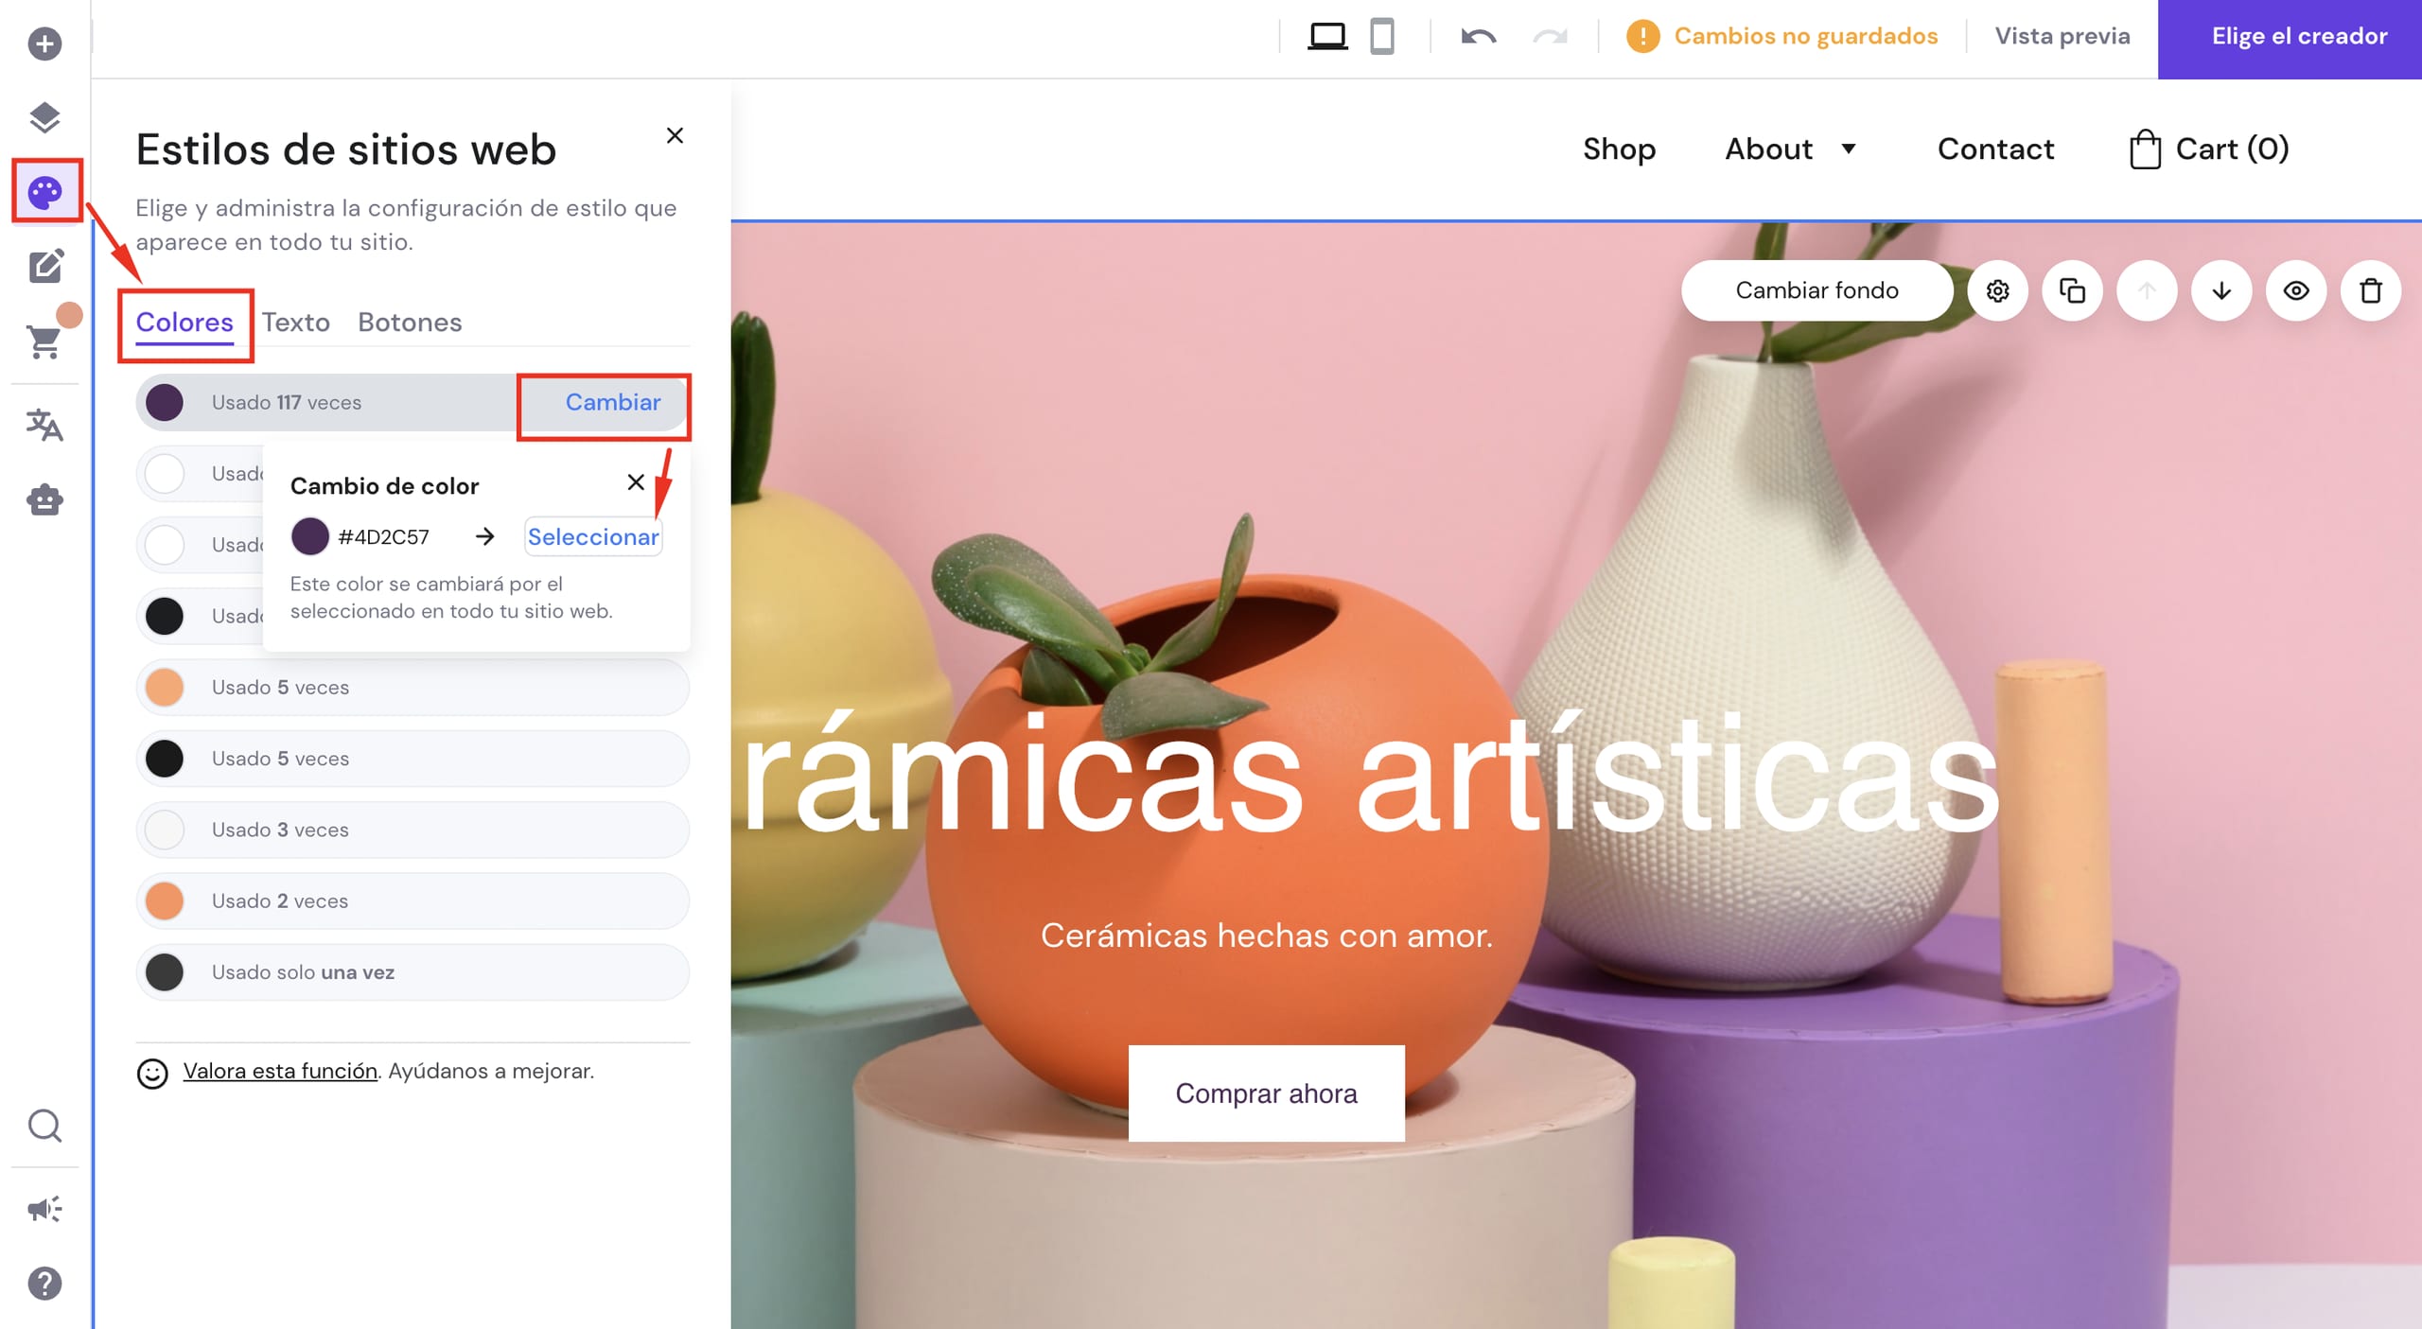Open the layers panel icon
Screen dimensions: 2422x1329
pyautogui.click(x=44, y=117)
